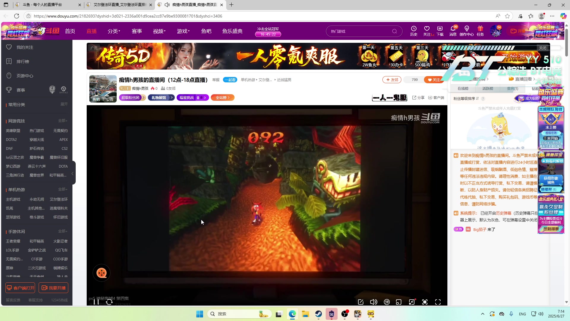The image size is (570, 321).
Task: Expand 常用分类 with the 展开 toggle
Action: [x=64, y=104]
